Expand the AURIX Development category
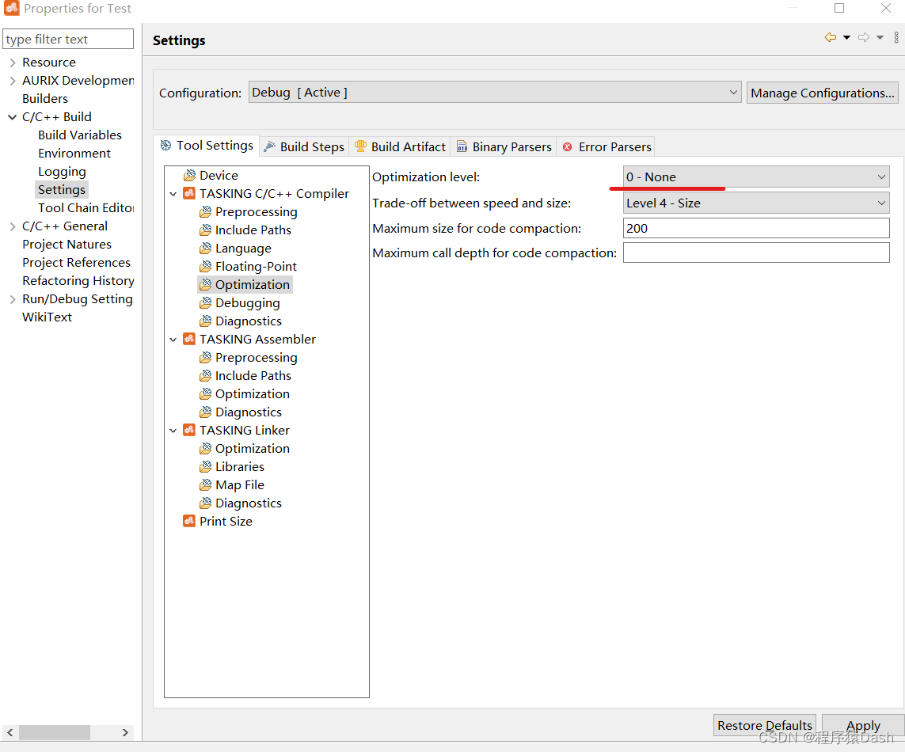 pos(12,81)
